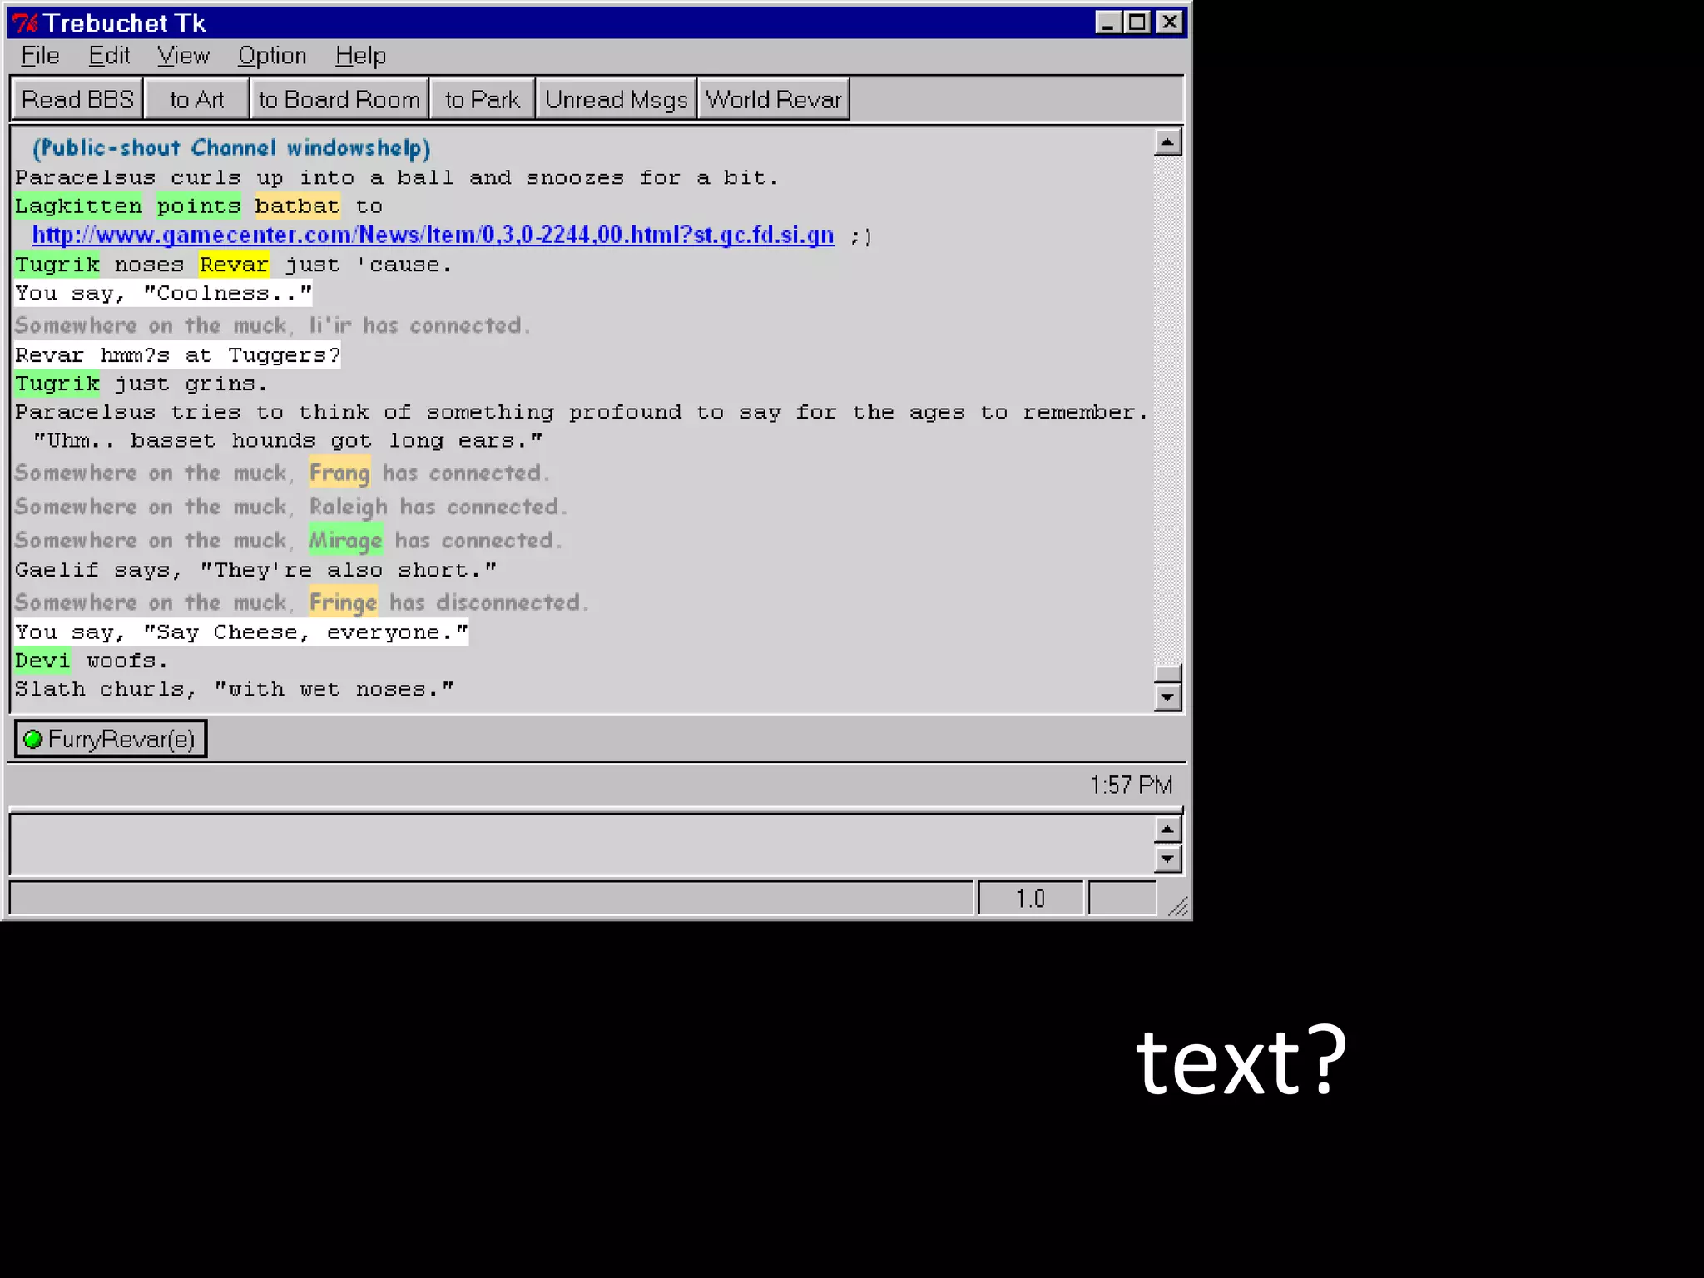Open the Edit menu

point(109,56)
